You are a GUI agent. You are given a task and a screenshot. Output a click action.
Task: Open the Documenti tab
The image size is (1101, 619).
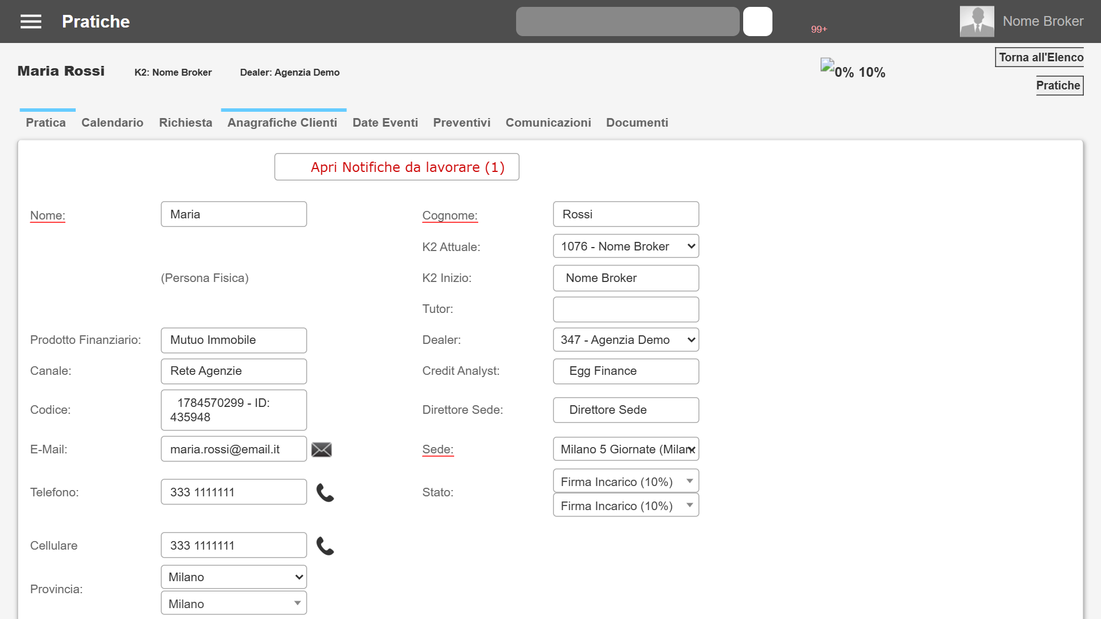[637, 123]
